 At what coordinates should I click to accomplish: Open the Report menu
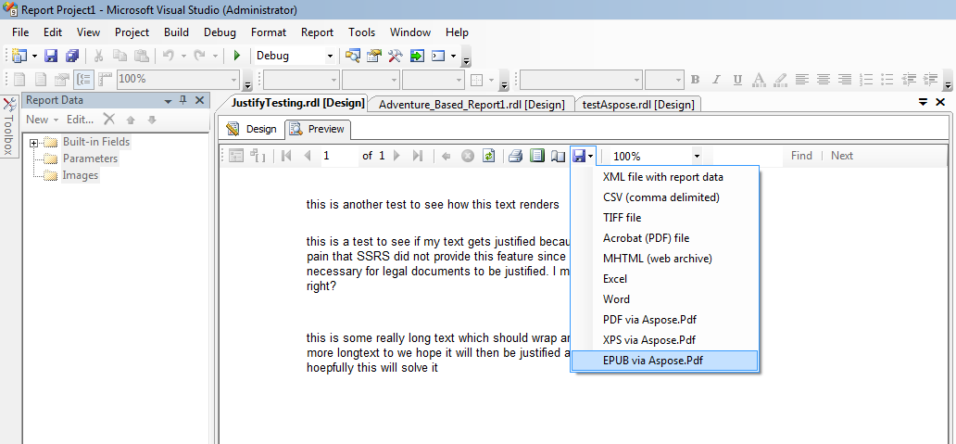(317, 32)
